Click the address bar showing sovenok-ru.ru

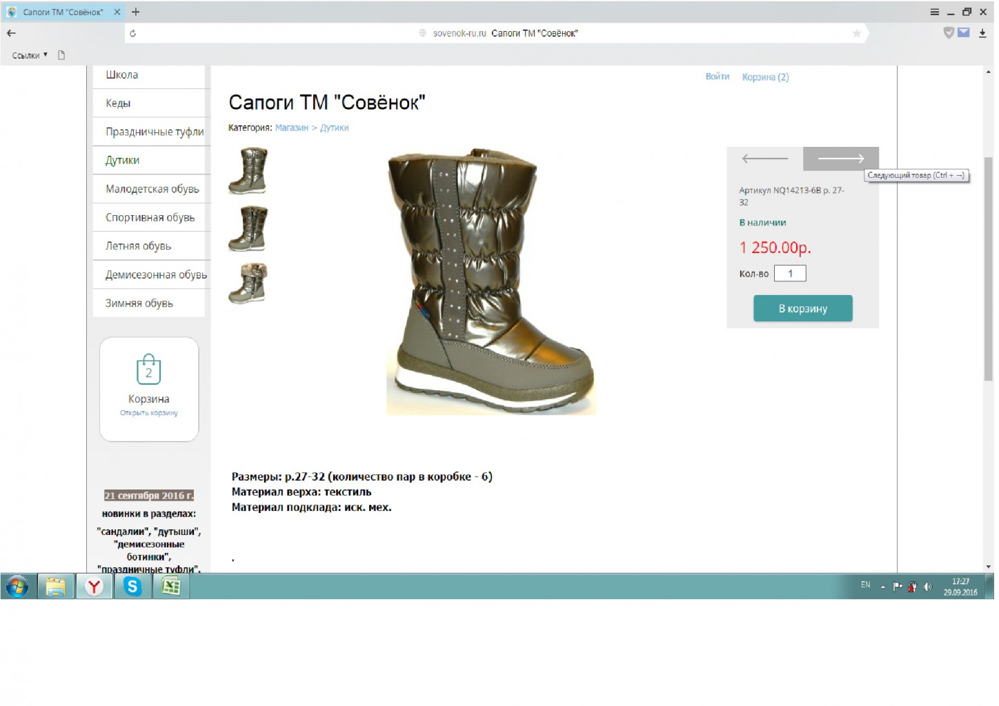pos(497,33)
